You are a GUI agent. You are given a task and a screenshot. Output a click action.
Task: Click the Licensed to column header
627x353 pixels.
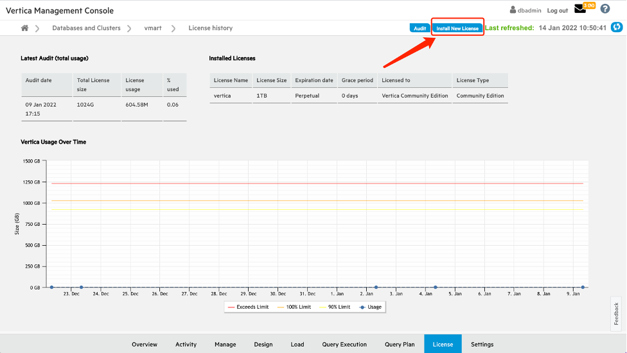point(414,80)
